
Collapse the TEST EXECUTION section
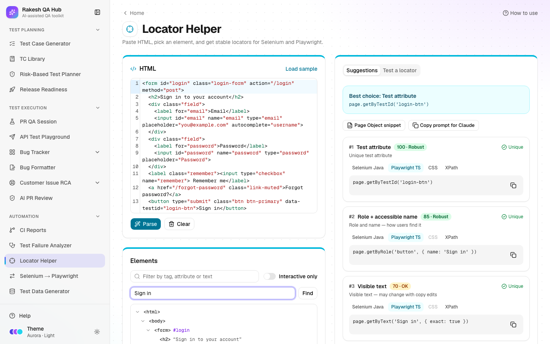click(x=97, y=108)
